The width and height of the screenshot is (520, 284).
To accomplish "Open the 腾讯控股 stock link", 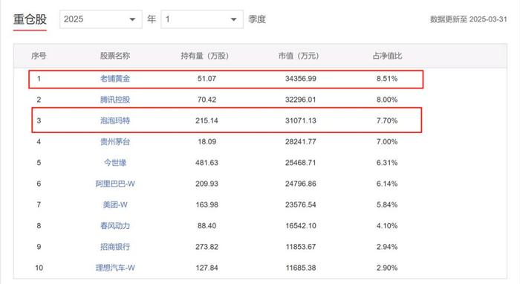I will pyautogui.click(x=115, y=100).
